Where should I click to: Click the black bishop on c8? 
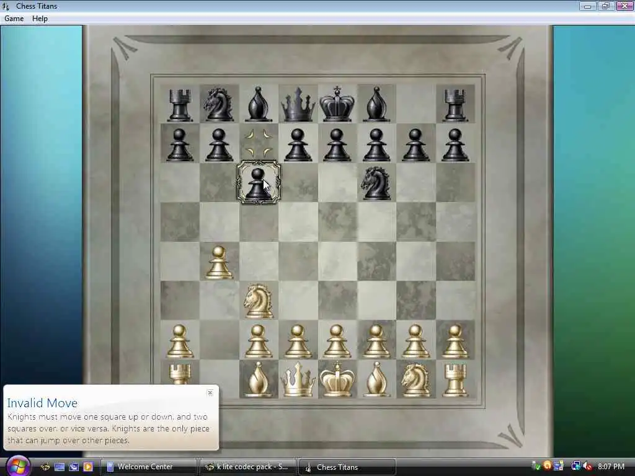click(259, 104)
